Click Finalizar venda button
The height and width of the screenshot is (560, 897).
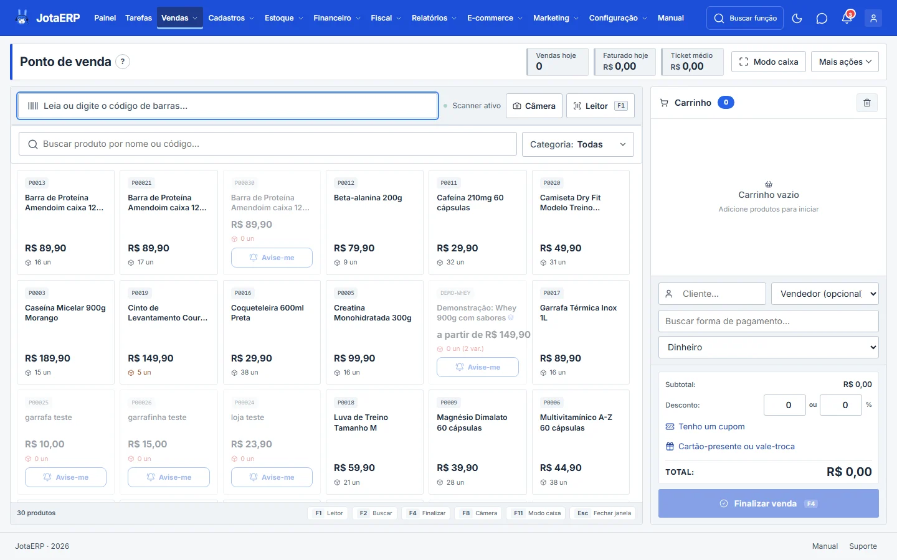[769, 503]
